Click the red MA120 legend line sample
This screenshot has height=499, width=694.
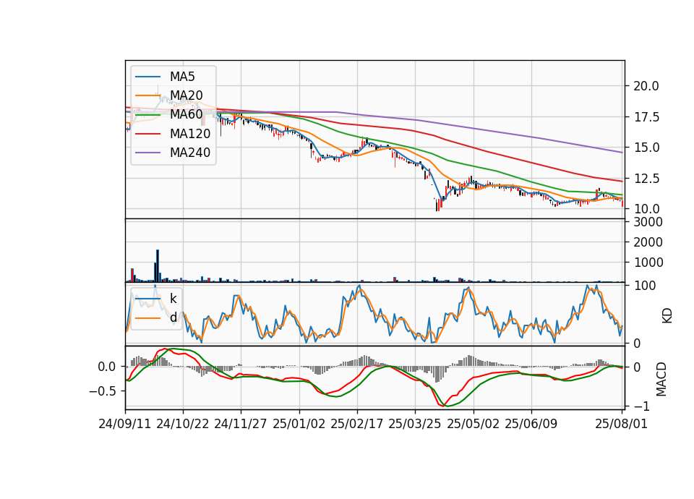(147, 134)
